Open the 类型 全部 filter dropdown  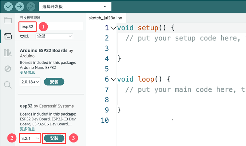pos(54,36)
